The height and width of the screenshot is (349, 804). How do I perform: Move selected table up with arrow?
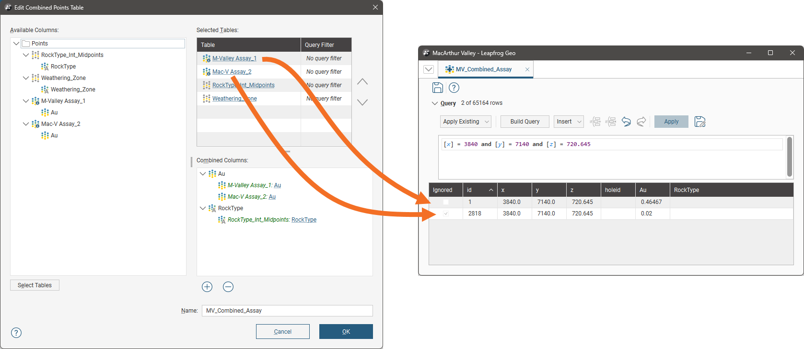362,82
